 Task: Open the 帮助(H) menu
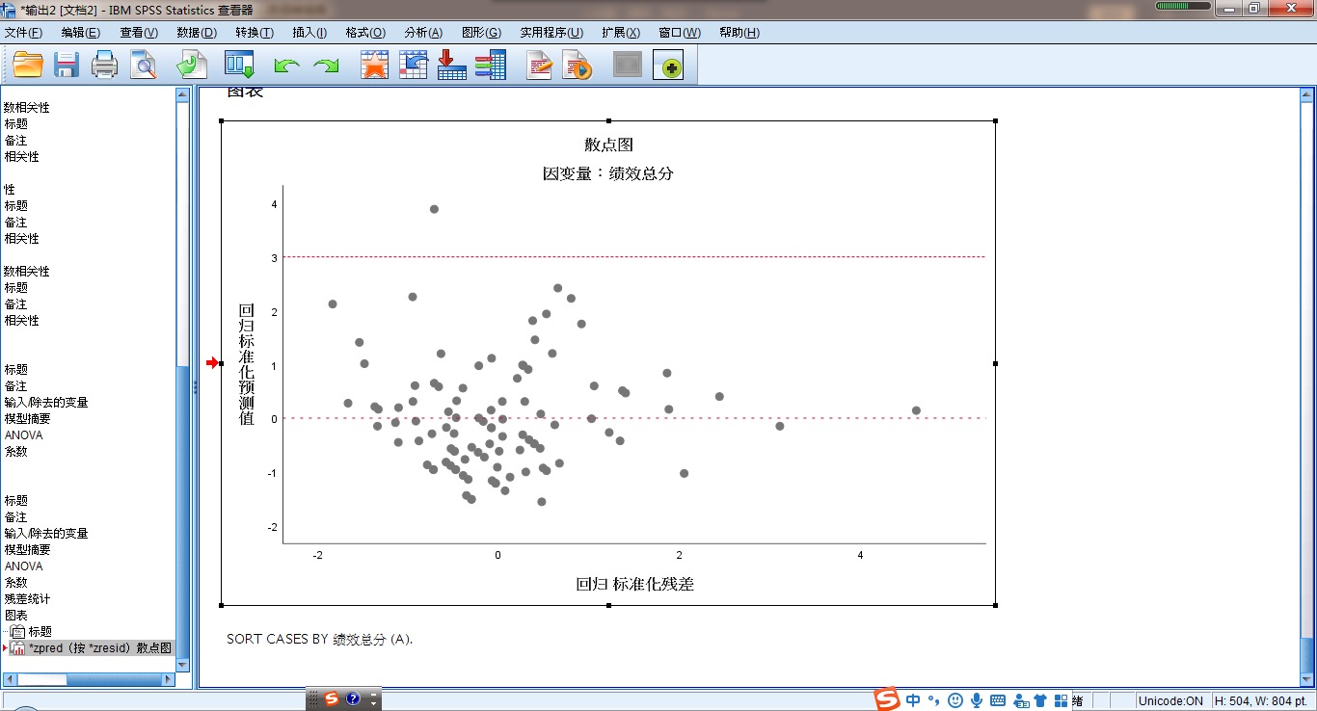click(739, 32)
